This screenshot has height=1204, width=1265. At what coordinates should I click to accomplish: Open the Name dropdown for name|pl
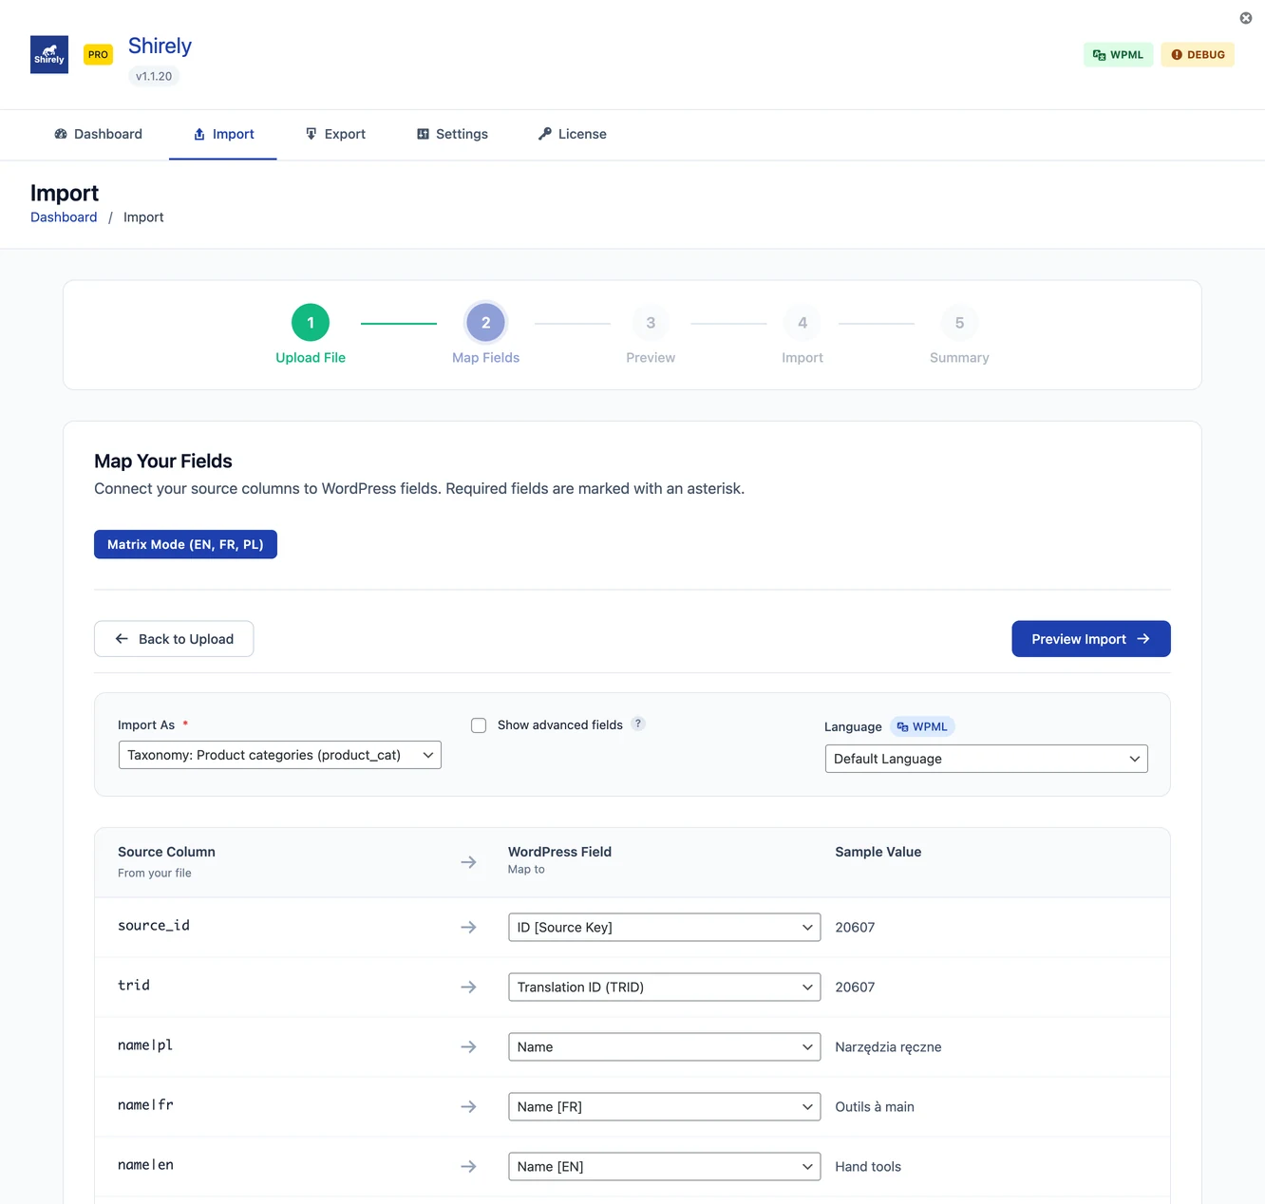pyautogui.click(x=665, y=1047)
